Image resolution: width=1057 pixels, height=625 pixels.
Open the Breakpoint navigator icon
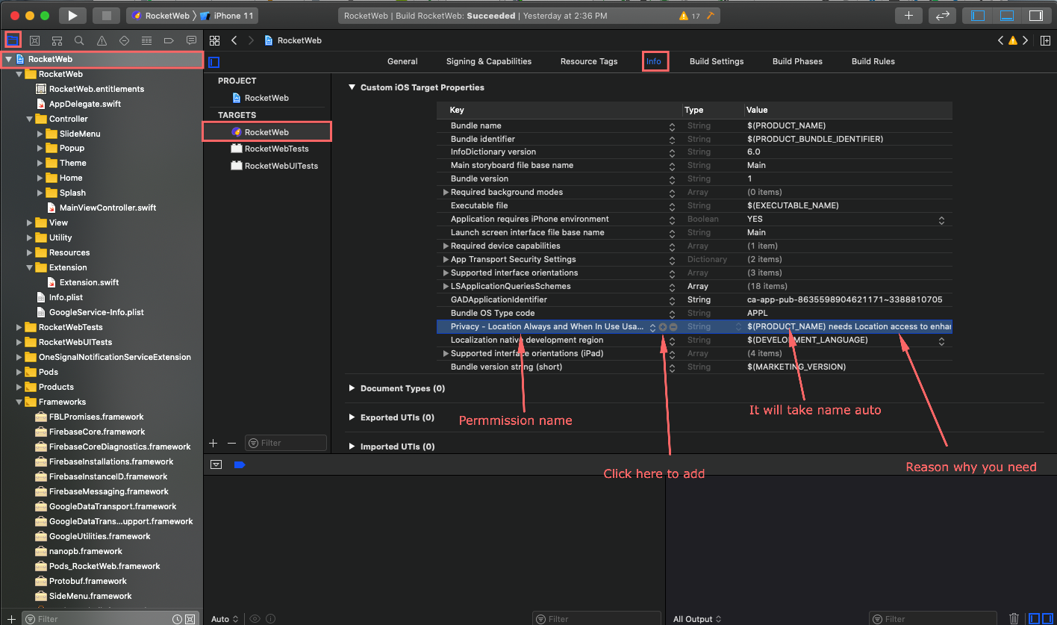tap(169, 40)
